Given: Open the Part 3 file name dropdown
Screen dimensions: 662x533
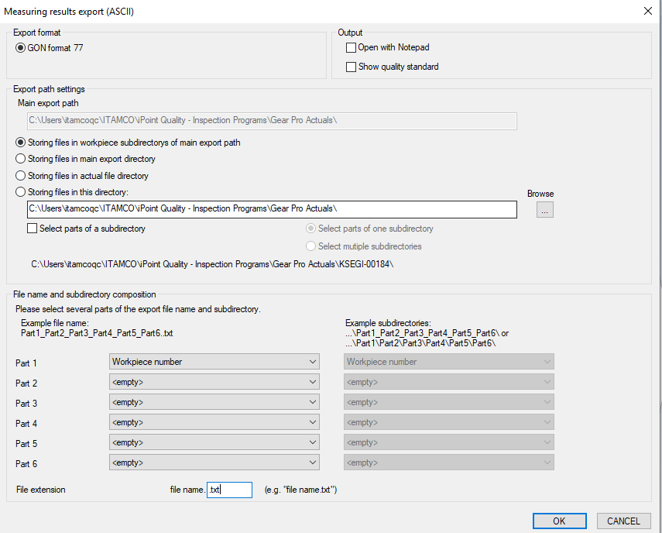Looking at the screenshot, I should coord(214,402).
